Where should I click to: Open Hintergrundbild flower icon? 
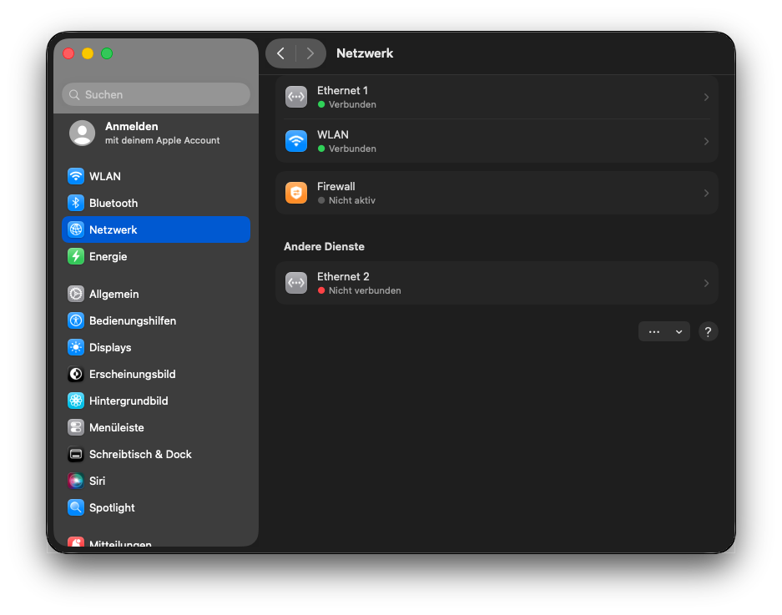[76, 401]
